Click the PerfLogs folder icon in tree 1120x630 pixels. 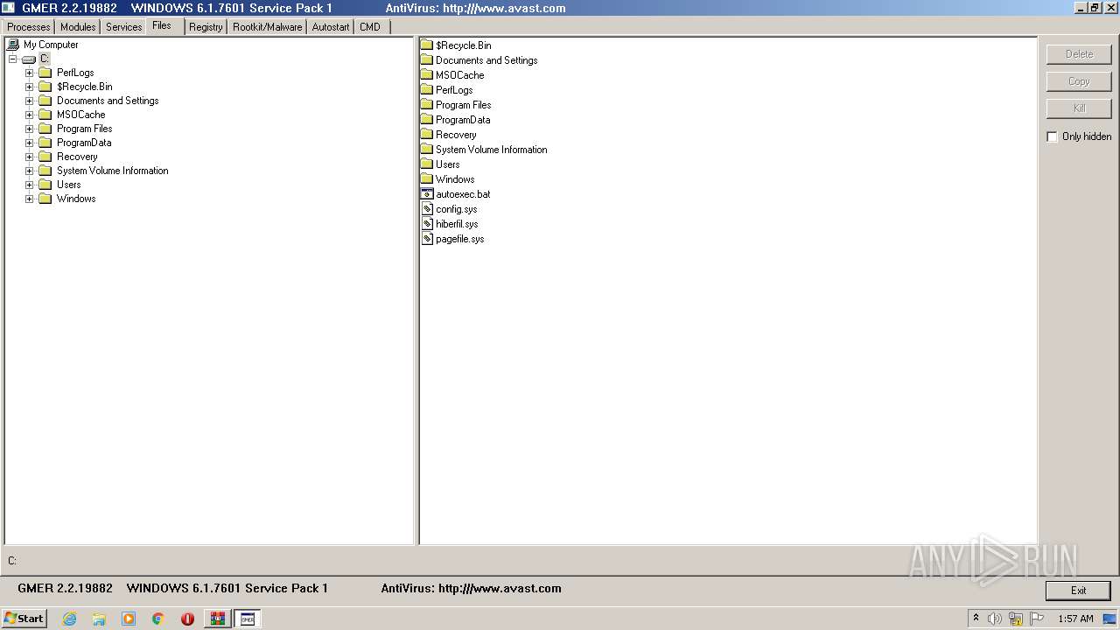pos(45,73)
